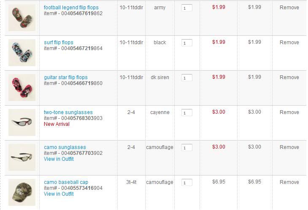Open the camo baseball cap product link
This screenshot has height=210, width=308.
tap(66, 182)
